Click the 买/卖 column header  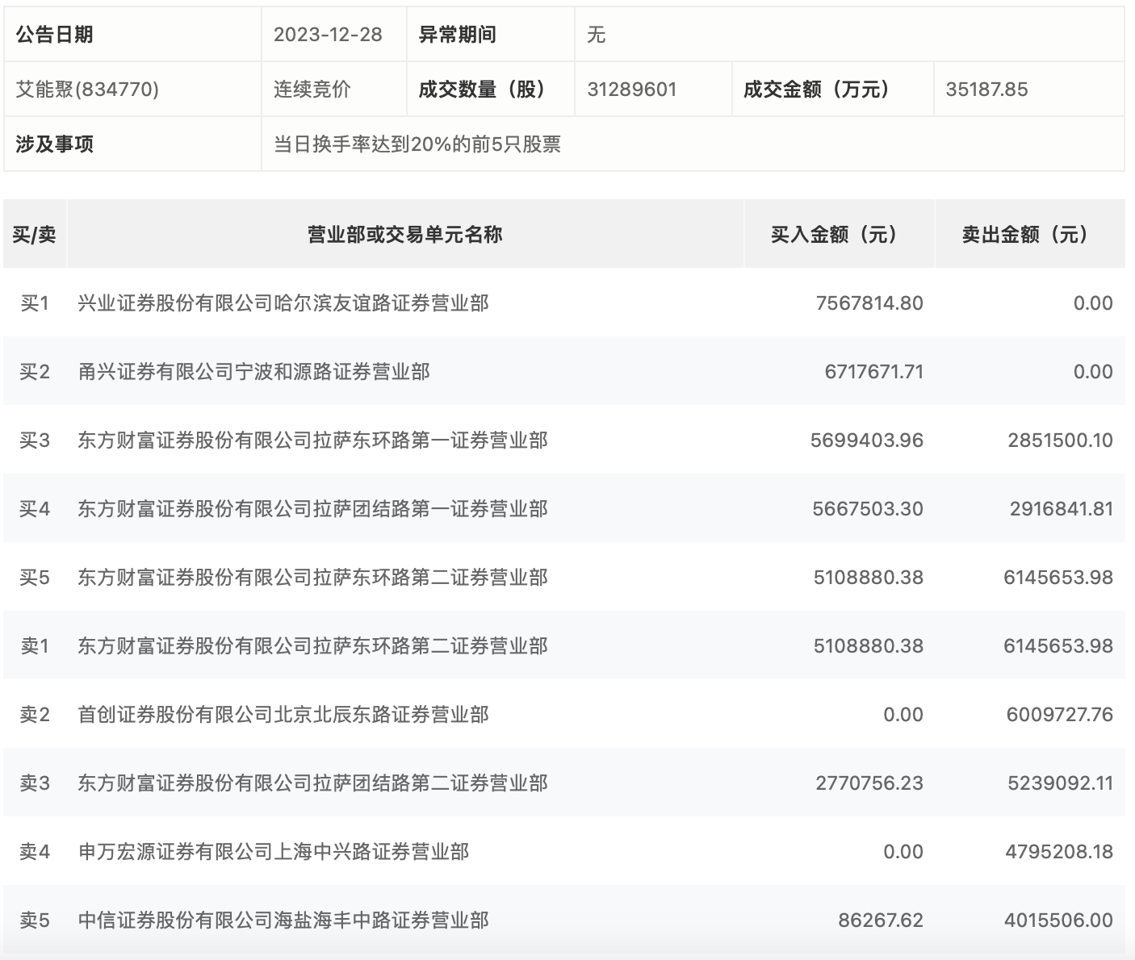coord(34,234)
